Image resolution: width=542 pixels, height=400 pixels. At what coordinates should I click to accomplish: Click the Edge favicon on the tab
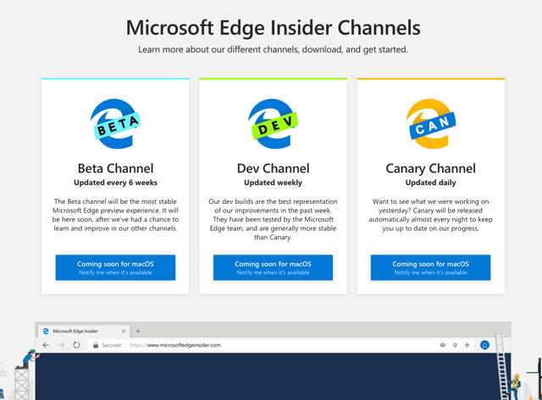click(45, 331)
